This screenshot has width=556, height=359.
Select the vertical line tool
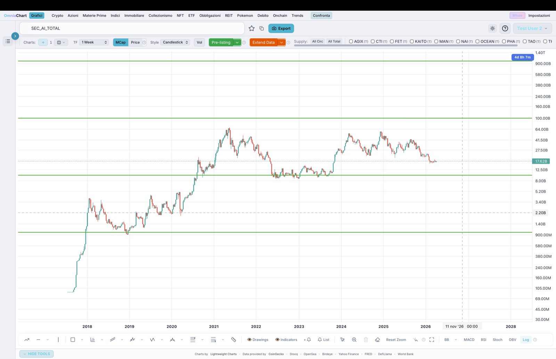(58, 340)
